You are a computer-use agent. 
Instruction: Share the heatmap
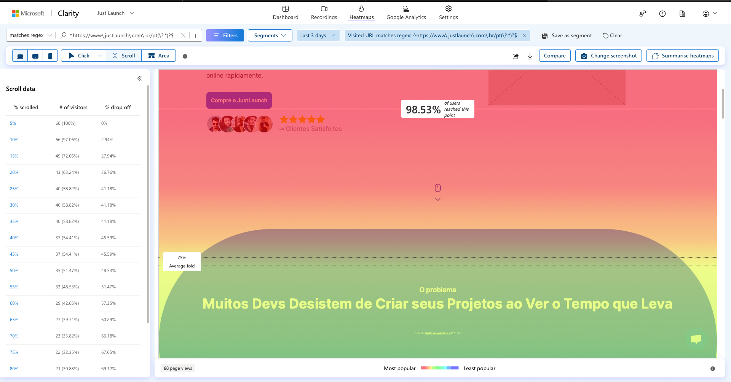coord(516,56)
